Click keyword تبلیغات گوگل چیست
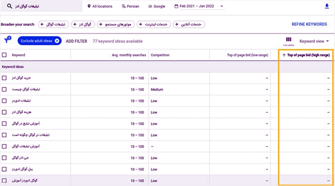Image resolution: width=335 pixels, height=186 pixels. pos(26,89)
